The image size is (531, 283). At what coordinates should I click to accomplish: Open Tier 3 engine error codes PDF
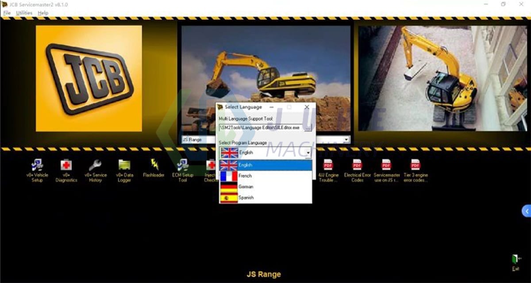[x=416, y=166]
